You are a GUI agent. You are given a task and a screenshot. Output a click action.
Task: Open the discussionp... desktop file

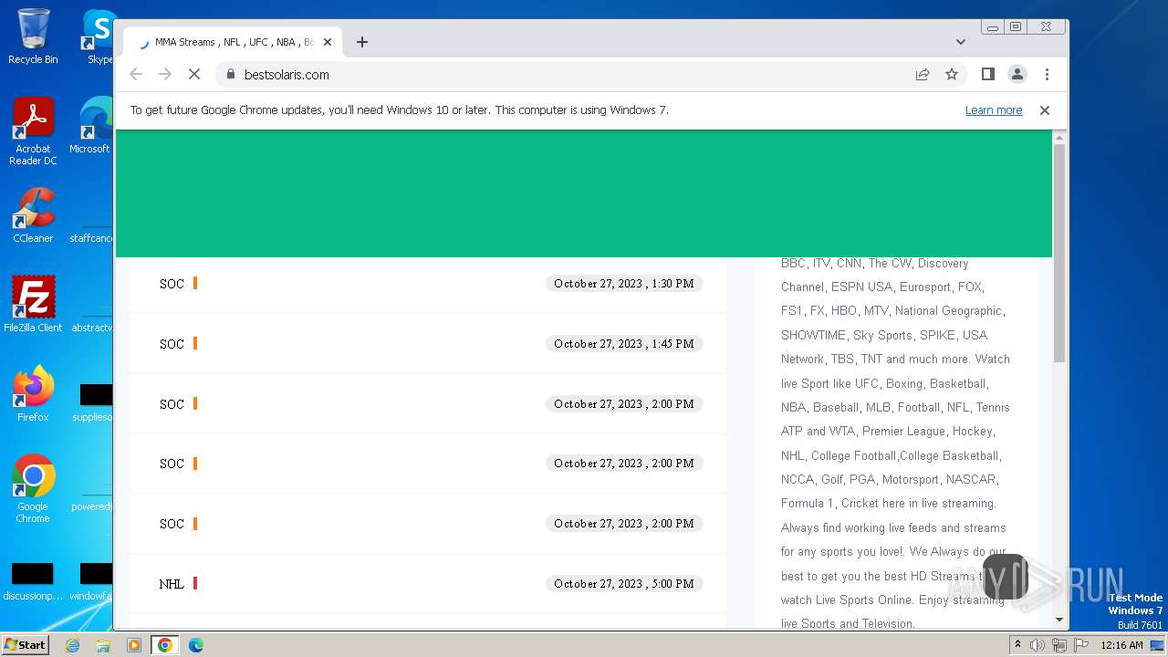tap(33, 582)
